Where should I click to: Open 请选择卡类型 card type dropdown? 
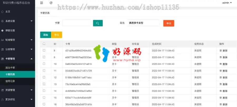coord(143,23)
